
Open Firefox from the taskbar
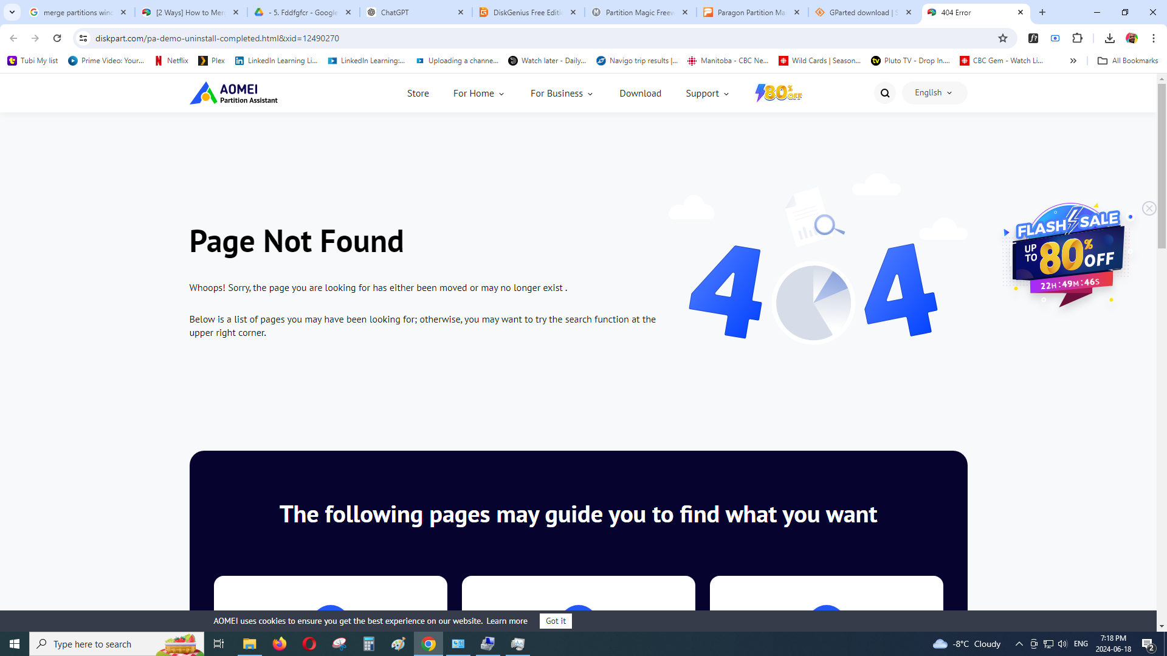[x=279, y=644]
